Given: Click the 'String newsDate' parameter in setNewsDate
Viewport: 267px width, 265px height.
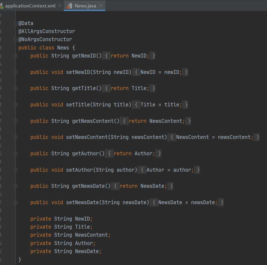Looking at the screenshot, I should pyautogui.click(x=124, y=202).
